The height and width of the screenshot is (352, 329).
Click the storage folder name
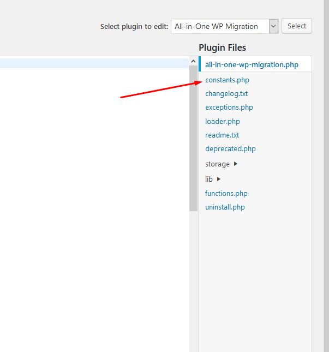(x=217, y=164)
